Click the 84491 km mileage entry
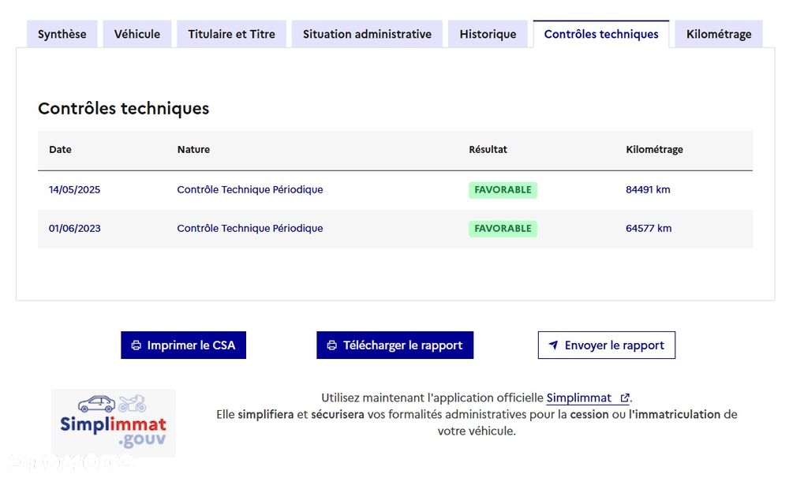The height and width of the screenshot is (478, 789). click(x=648, y=190)
